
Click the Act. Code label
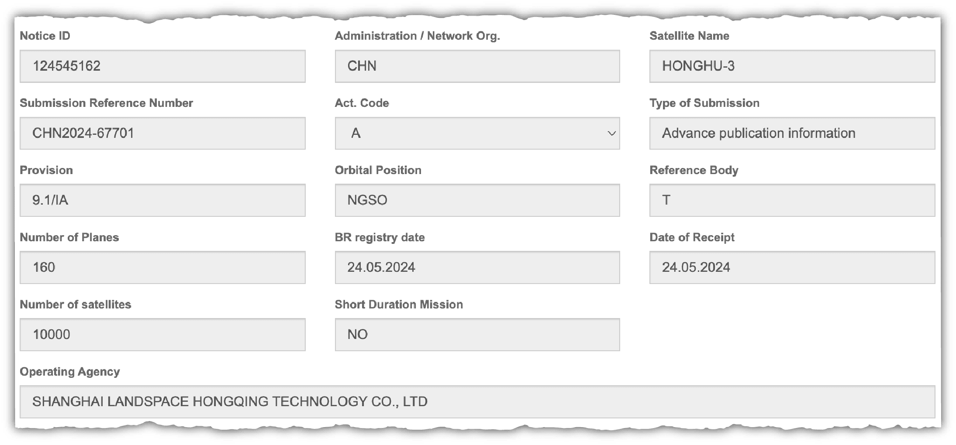[x=362, y=103]
